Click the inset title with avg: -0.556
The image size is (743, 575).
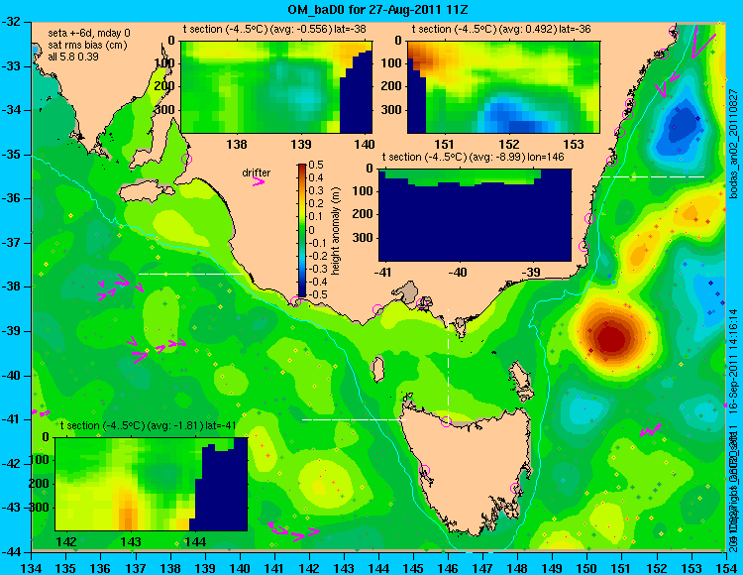click(x=274, y=30)
